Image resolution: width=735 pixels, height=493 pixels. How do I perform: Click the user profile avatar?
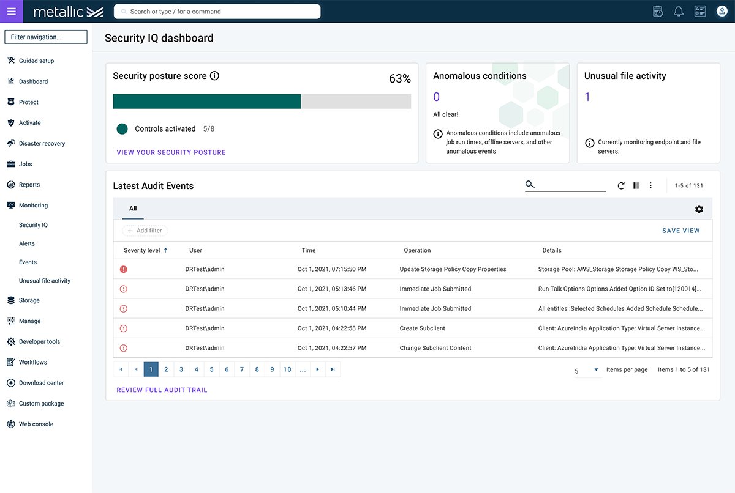[722, 10]
